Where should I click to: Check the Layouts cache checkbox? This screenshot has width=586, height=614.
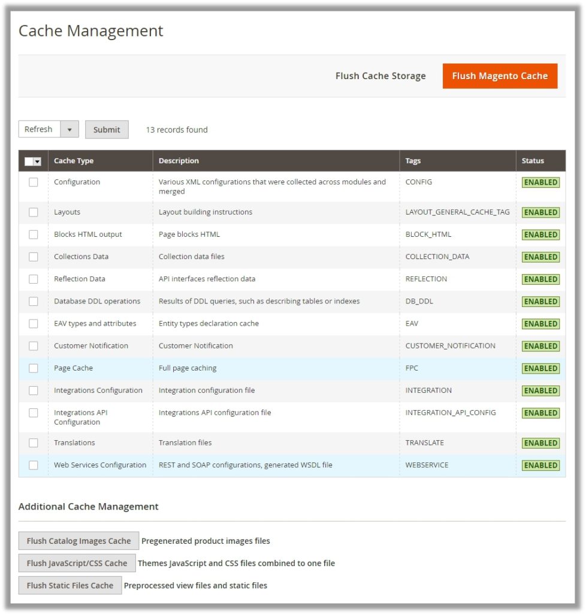coord(34,212)
